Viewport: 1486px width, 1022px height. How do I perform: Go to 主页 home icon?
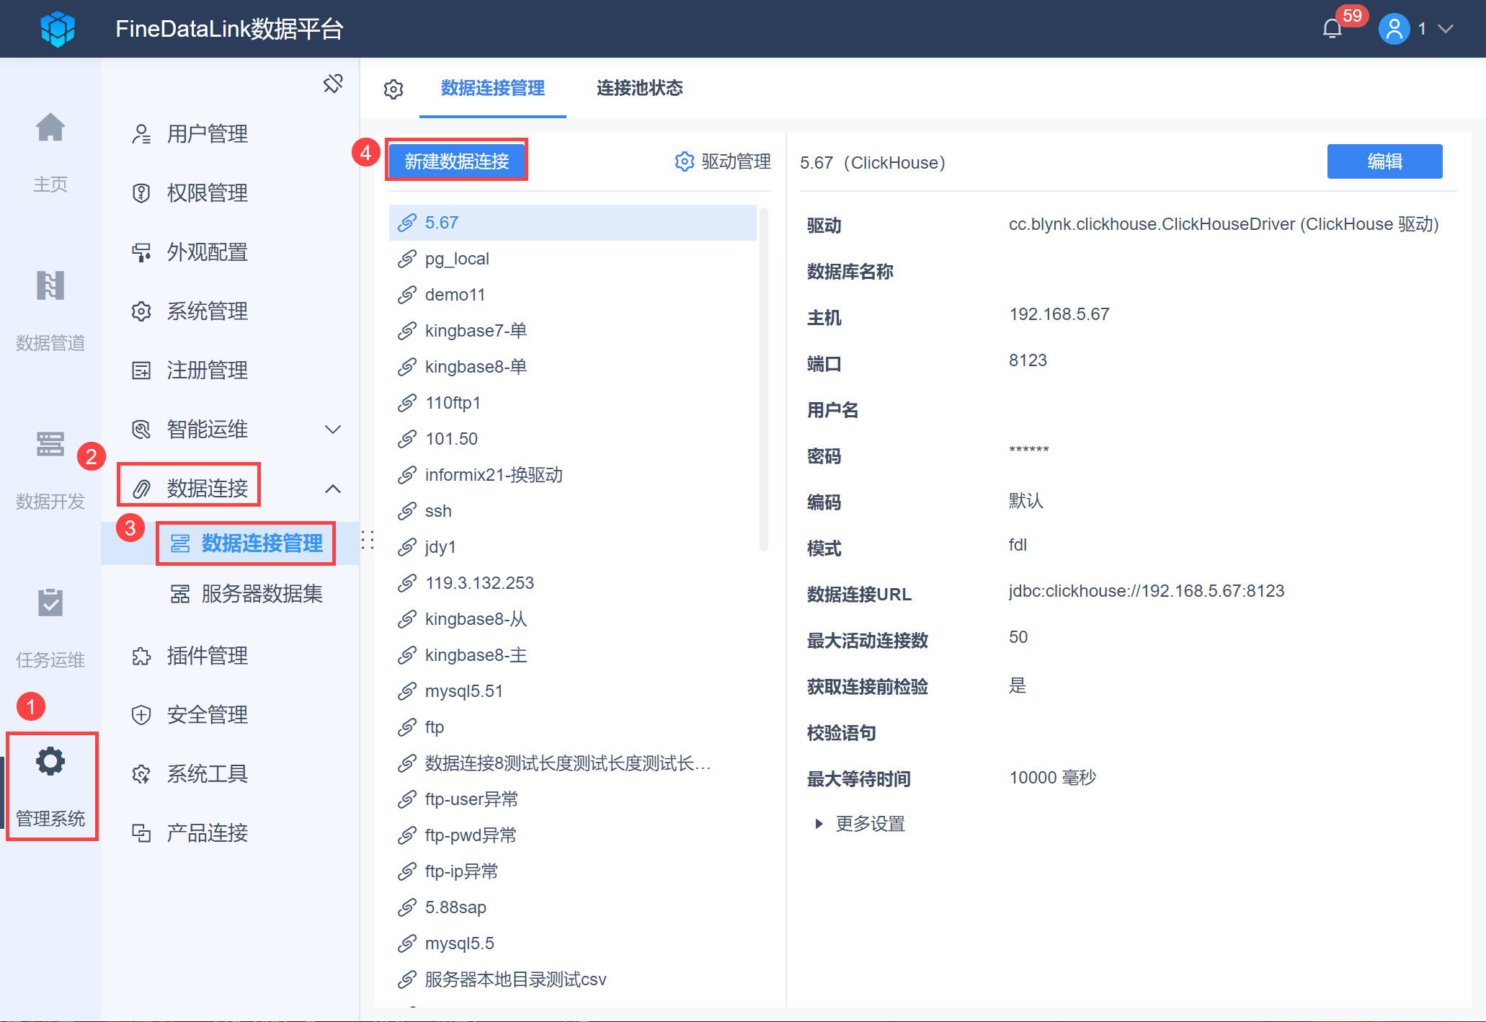[x=50, y=128]
